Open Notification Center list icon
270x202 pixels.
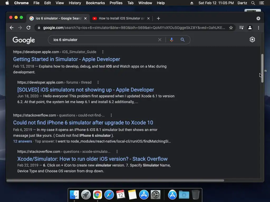(x=261, y=3)
